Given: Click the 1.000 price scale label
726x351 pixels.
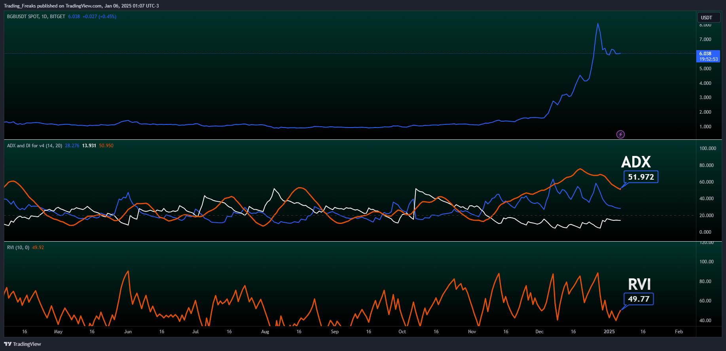Looking at the screenshot, I should click(705, 127).
